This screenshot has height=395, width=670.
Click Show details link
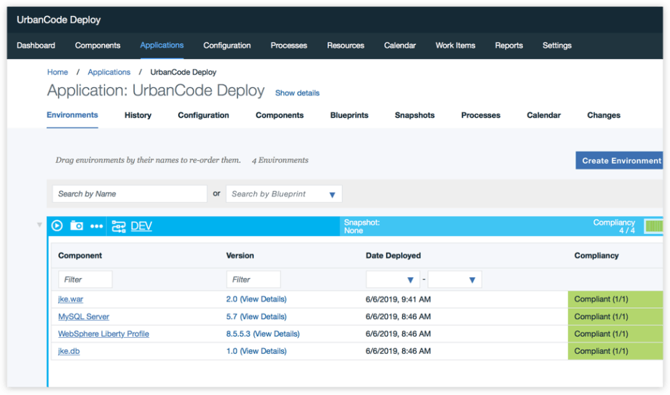pos(297,93)
